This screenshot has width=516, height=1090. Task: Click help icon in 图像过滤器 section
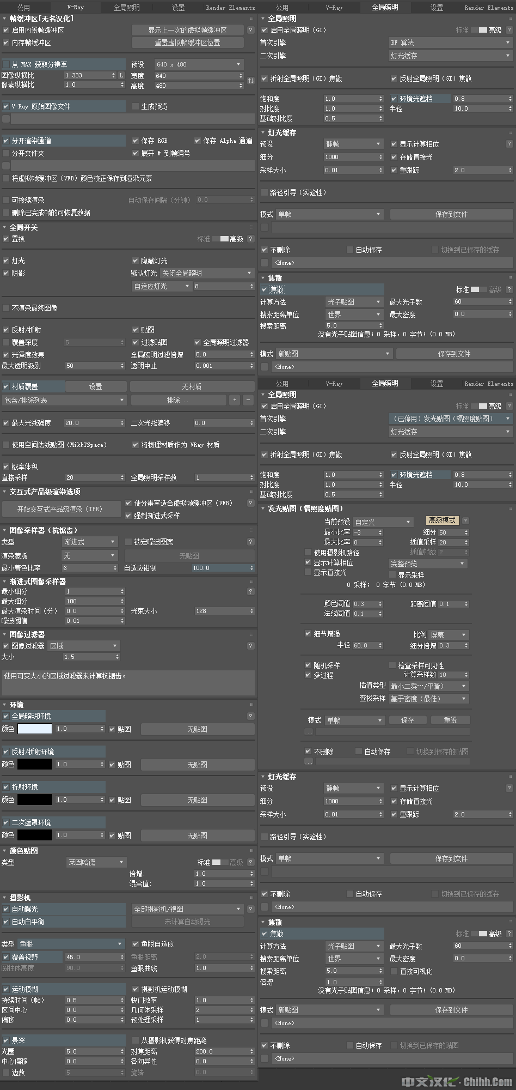click(250, 646)
